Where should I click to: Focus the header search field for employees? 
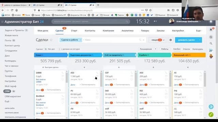(x=91, y=22)
